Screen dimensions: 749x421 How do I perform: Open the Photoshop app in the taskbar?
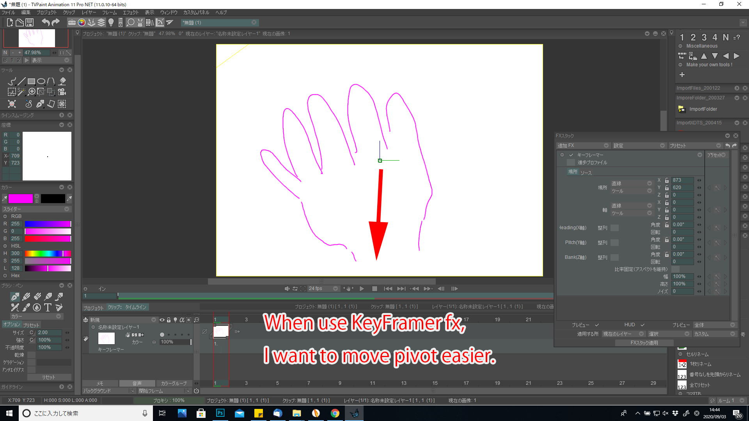[x=220, y=413]
